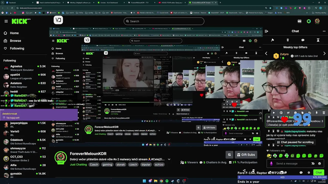Select the schizo tag
Screen dimensions: 328x184
coord(159,165)
